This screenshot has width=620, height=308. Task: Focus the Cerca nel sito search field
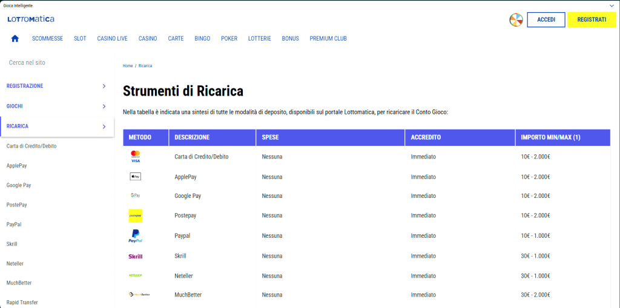[x=54, y=62]
